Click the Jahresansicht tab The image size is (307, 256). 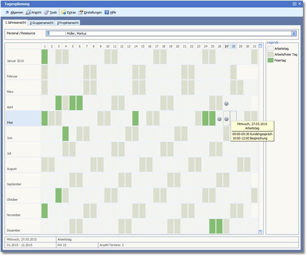(x=15, y=22)
